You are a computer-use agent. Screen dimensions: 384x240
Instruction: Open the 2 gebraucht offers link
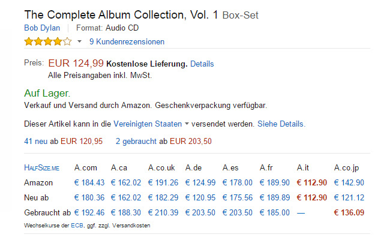[136, 141]
